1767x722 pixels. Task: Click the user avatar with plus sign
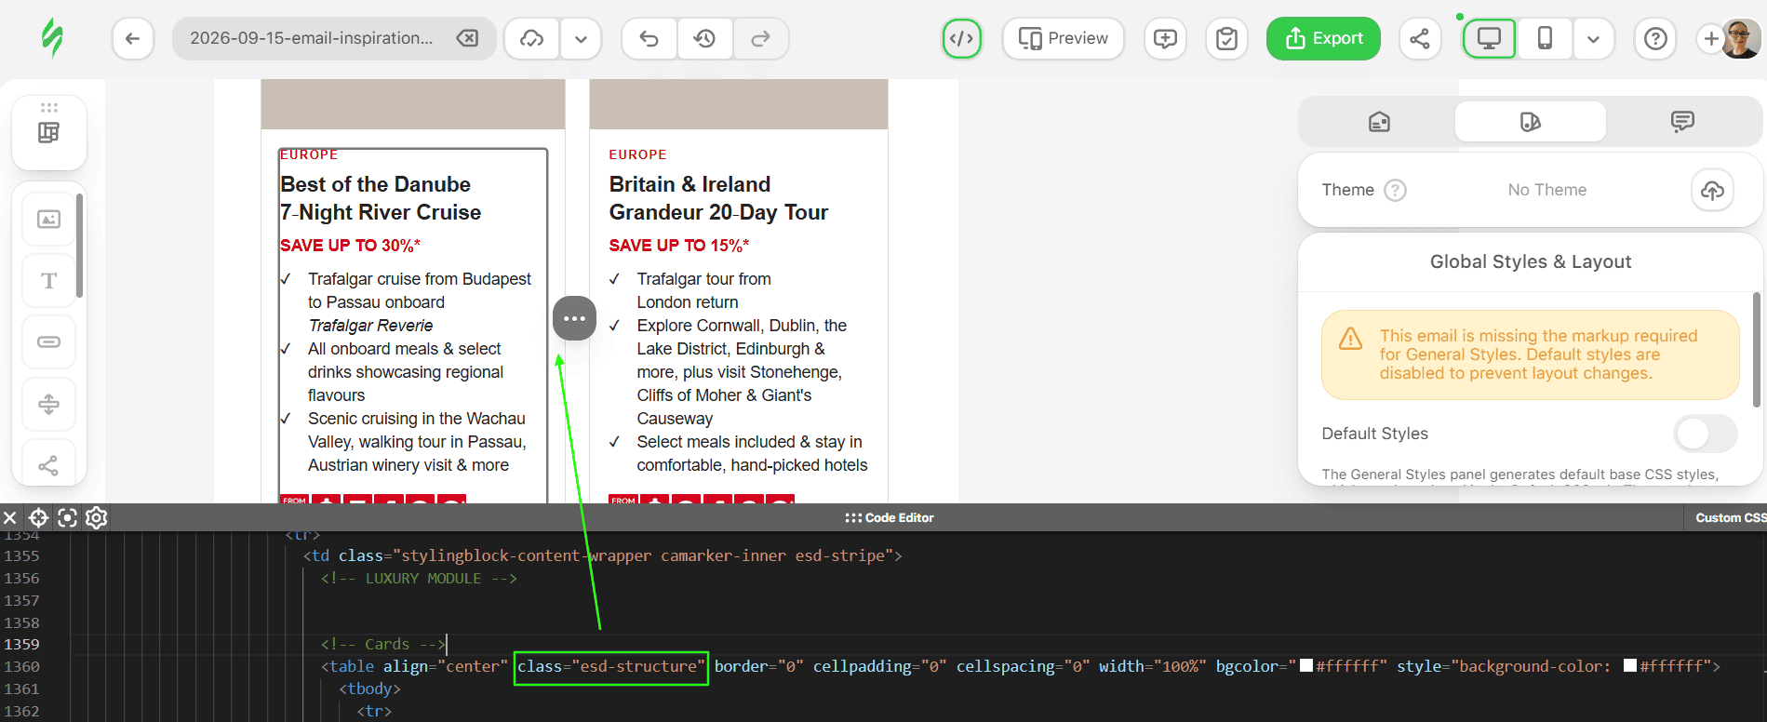click(x=1729, y=39)
